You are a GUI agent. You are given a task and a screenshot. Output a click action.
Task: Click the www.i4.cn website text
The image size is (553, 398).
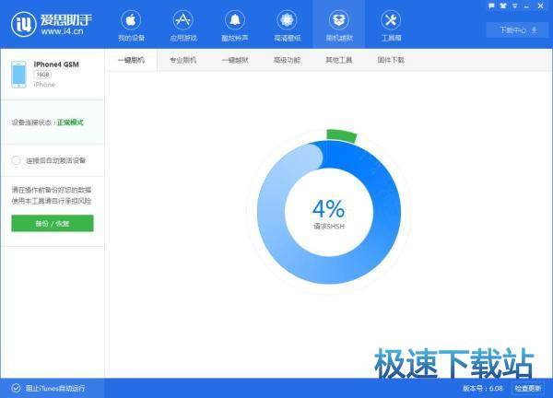(62, 31)
